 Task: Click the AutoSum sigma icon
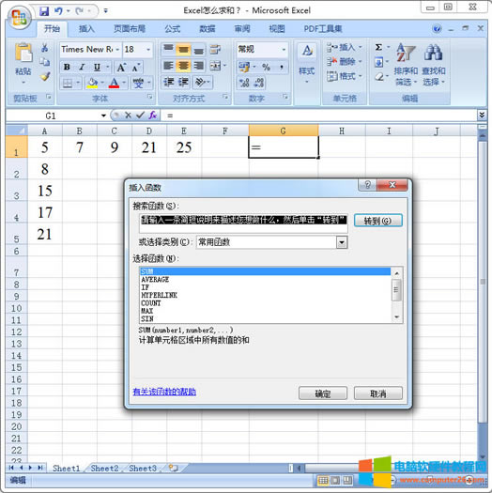(x=378, y=48)
